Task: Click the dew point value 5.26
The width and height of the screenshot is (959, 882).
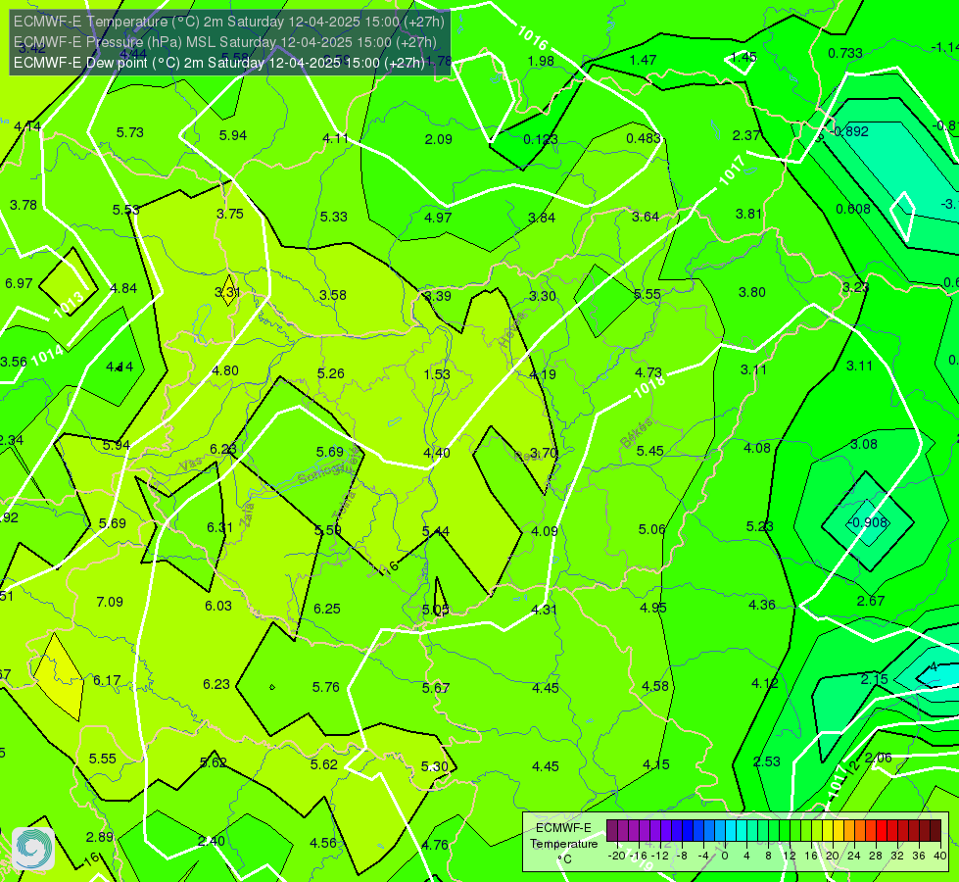Action: pyautogui.click(x=331, y=373)
